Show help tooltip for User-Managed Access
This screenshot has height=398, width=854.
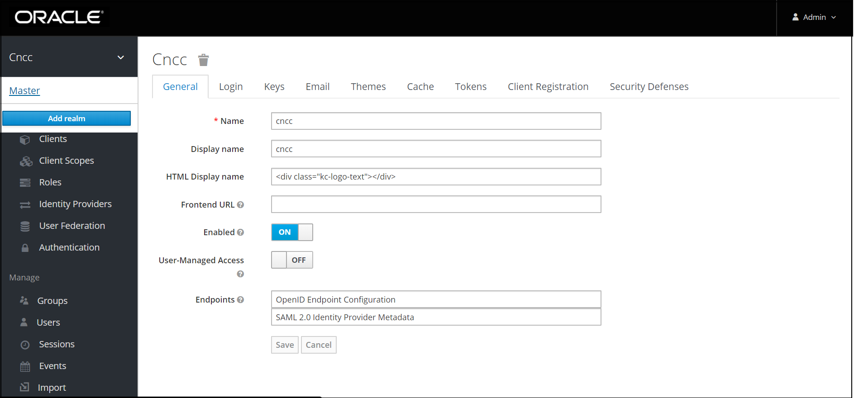(x=240, y=274)
